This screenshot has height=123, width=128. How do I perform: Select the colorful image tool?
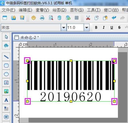point(6,91)
